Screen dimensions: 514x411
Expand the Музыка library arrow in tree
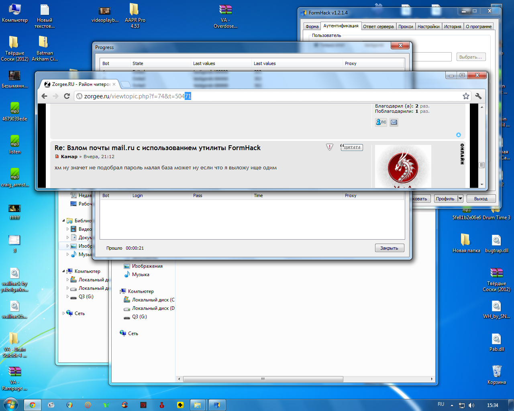pos(67,254)
